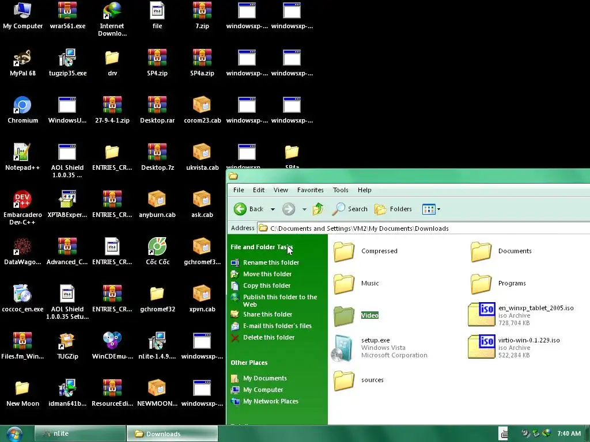The width and height of the screenshot is (590, 442).
Task: Select the drv folder on desktop
Action: [x=112, y=62]
